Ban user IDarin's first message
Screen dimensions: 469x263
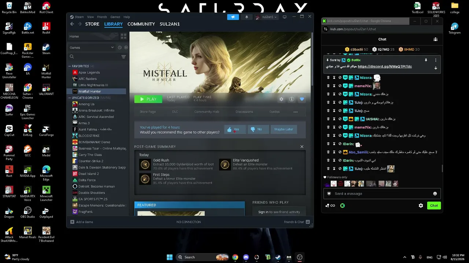click(340, 144)
